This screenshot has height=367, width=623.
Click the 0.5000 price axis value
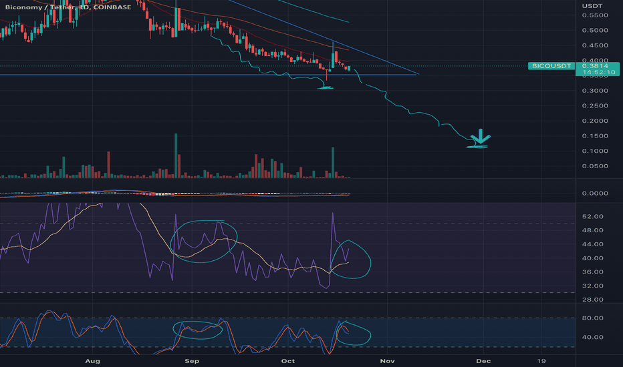(595, 30)
